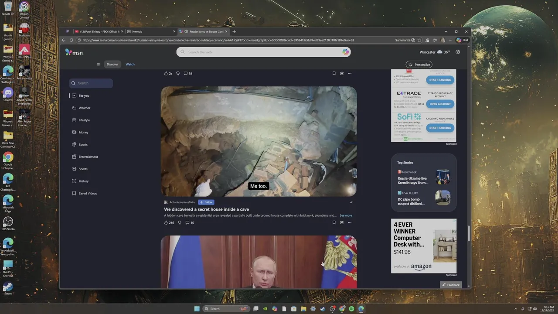The height and width of the screenshot is (314, 558).
Task: Open Google Chrome desktop shortcut
Action: pyautogui.click(x=8, y=160)
